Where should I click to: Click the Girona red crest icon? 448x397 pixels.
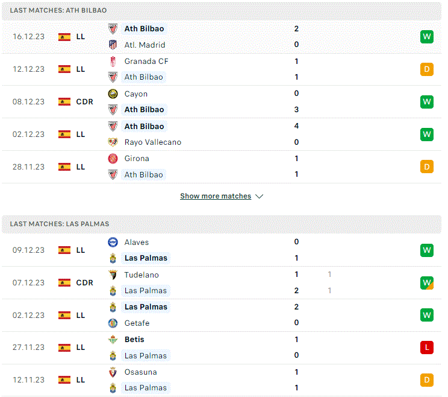pos(113,159)
